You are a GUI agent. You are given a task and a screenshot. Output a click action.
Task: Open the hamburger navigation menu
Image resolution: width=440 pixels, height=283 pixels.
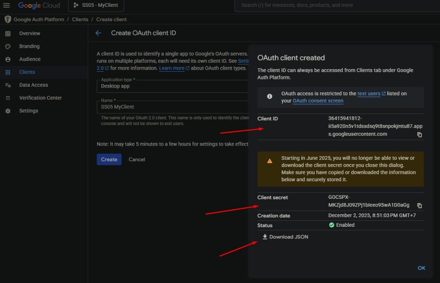click(x=6, y=5)
